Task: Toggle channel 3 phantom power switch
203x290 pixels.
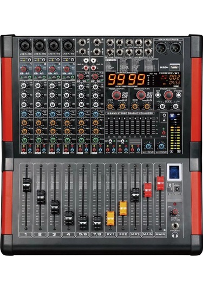Action: pyautogui.click(x=58, y=60)
